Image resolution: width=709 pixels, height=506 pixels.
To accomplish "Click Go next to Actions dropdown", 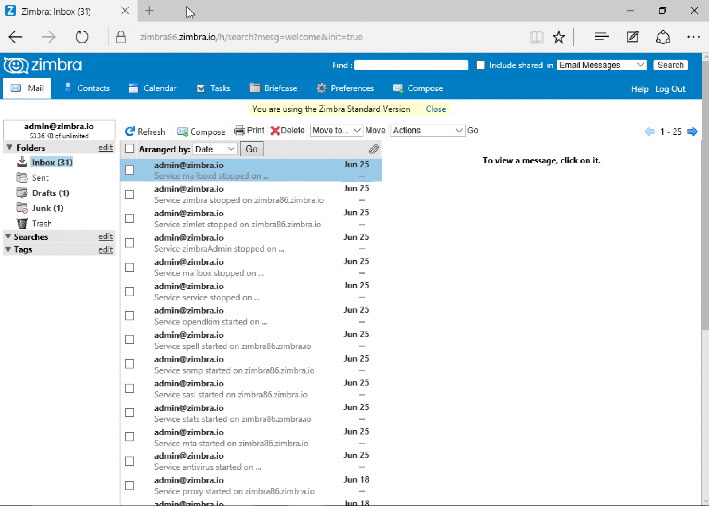I will point(473,131).
